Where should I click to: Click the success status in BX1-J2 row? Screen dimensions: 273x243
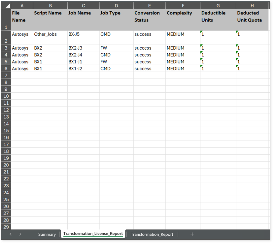tap(150, 69)
